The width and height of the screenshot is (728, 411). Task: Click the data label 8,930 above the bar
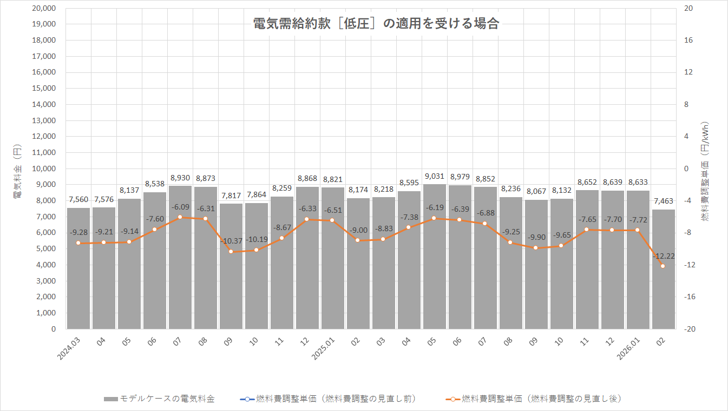click(x=180, y=178)
